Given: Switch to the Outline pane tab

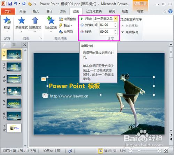Looking at the screenshot, I should [x=14, y=45].
